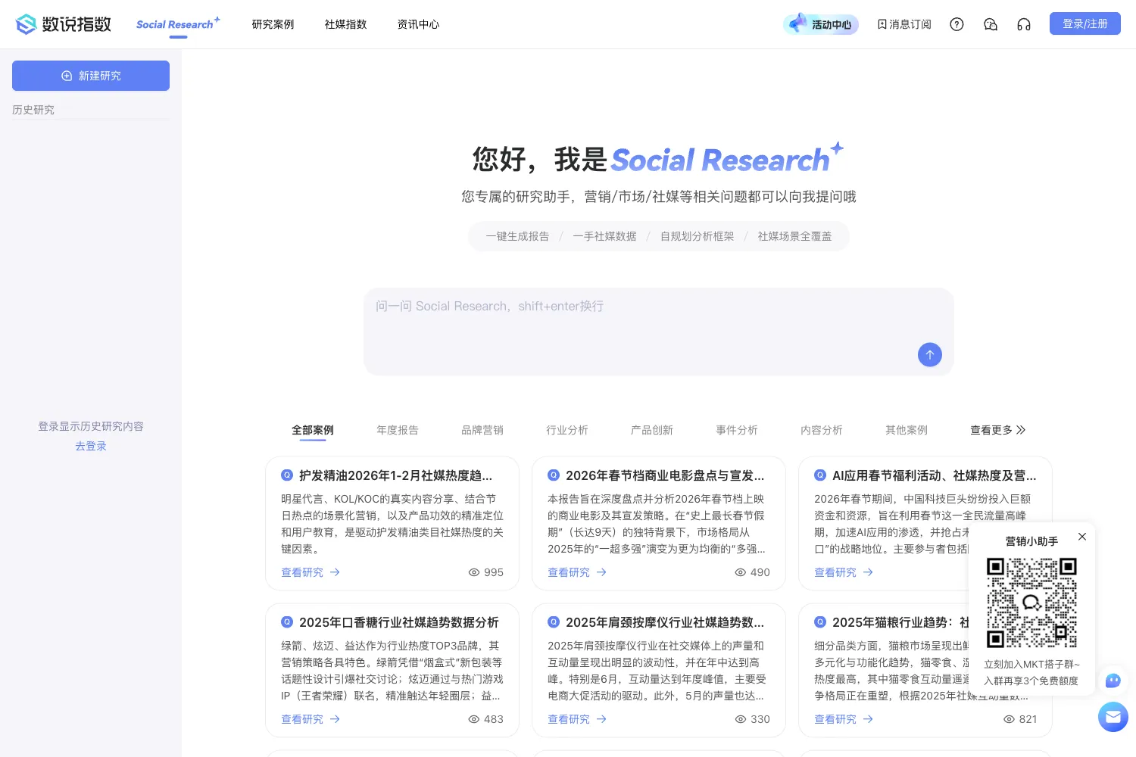Click 查看研究 on the 口香糖行业 card

[311, 719]
